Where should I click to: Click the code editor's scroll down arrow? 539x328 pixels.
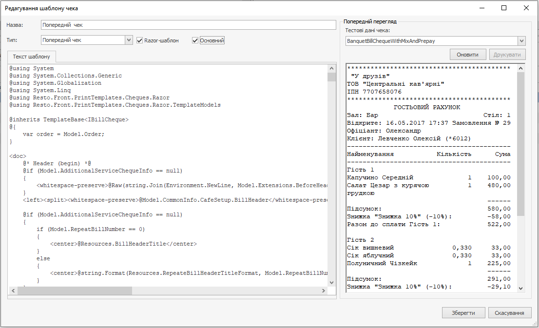click(x=331, y=282)
